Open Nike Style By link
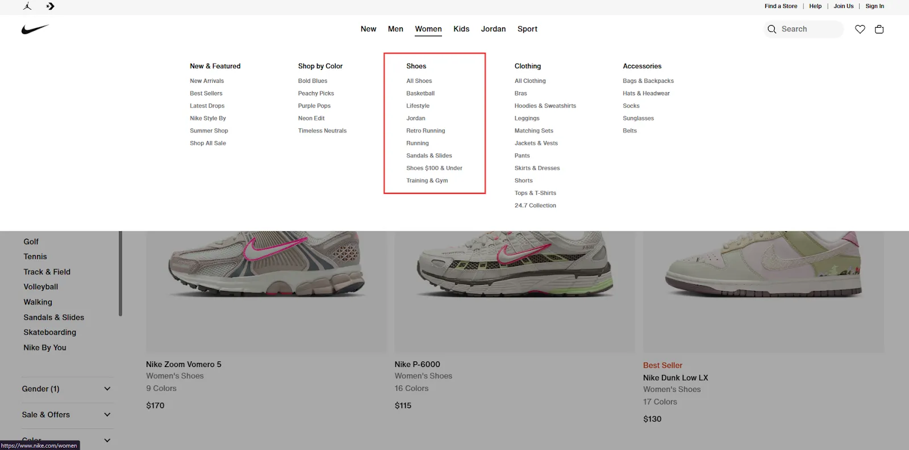909x450 pixels. tap(208, 118)
